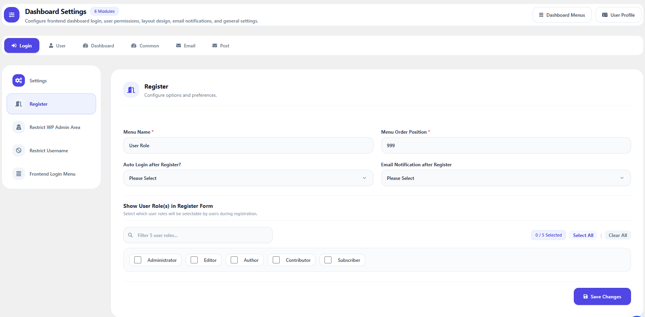Screen dimensions: 645x317
Task: Check the Administrator role checkbox
Action: pyautogui.click(x=138, y=260)
